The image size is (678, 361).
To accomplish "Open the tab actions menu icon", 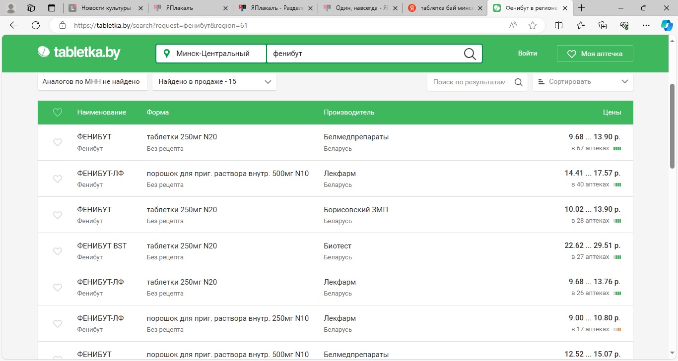I will pyautogui.click(x=52, y=8).
